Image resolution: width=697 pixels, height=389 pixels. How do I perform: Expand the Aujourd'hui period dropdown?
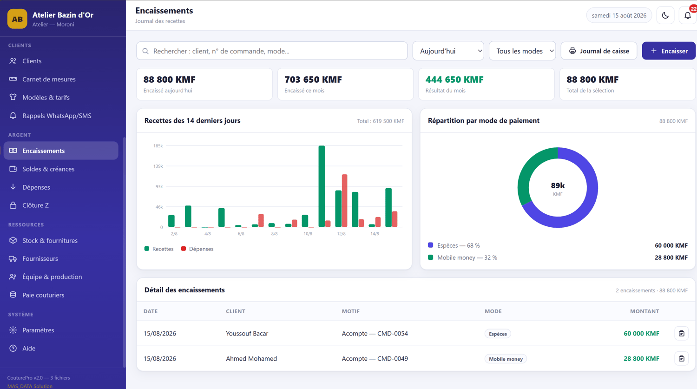448,51
